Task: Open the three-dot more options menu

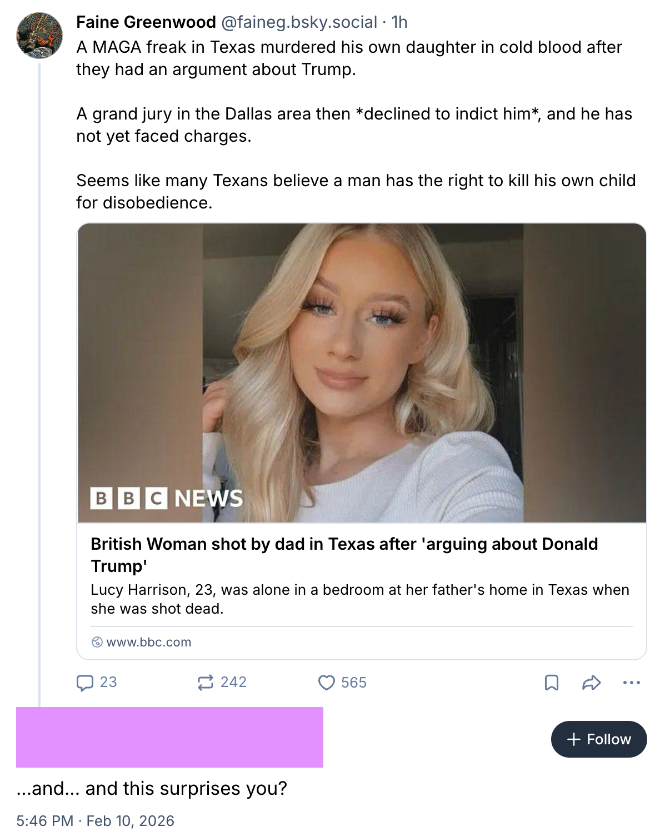Action: [632, 683]
